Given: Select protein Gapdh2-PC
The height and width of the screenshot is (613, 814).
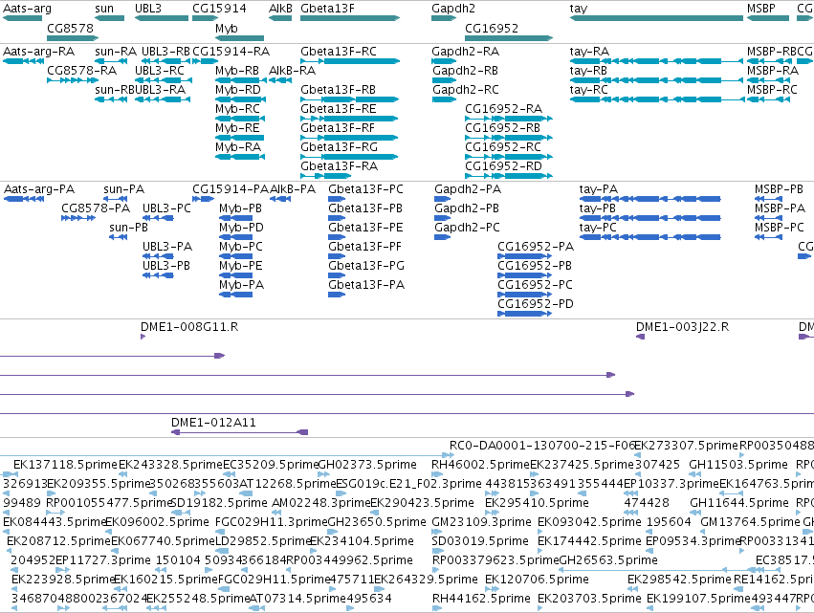Looking at the screenshot, I should [442, 237].
